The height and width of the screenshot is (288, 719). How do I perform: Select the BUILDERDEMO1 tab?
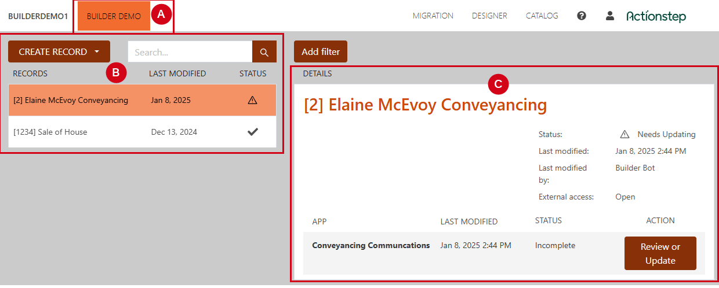point(38,16)
